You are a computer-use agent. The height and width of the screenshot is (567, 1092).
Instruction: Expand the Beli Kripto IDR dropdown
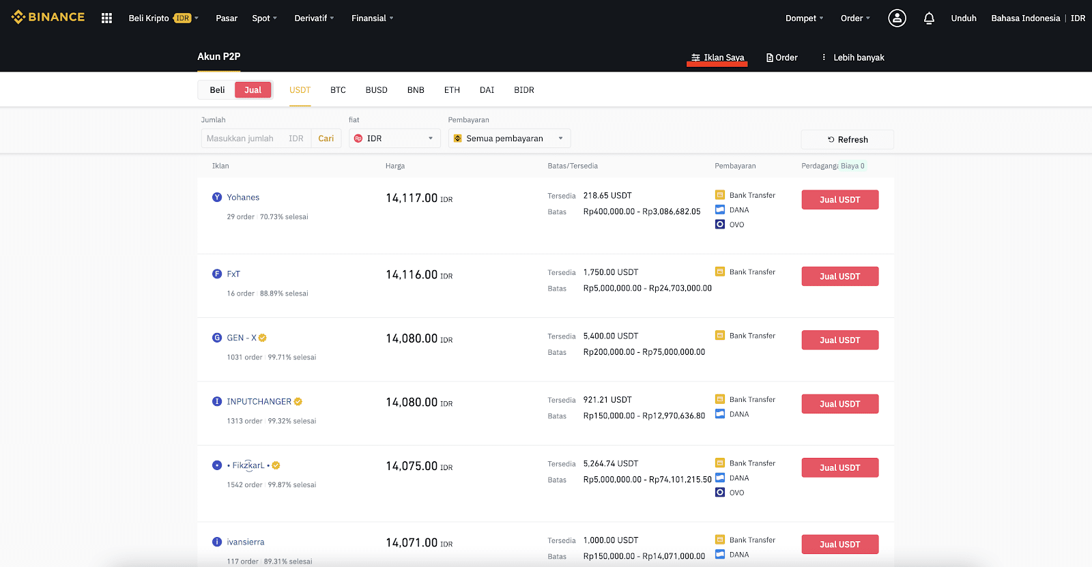164,18
